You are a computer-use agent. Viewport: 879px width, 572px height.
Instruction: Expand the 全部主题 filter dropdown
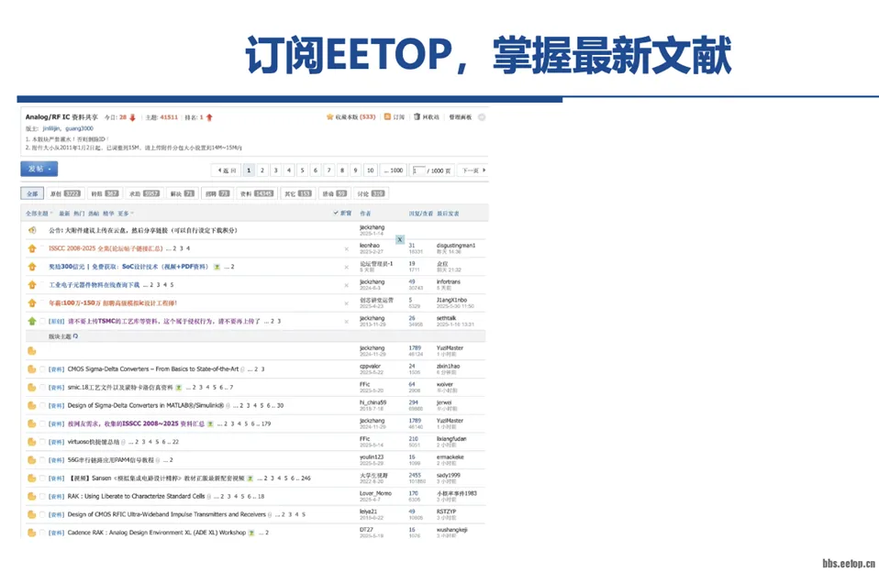39,214
